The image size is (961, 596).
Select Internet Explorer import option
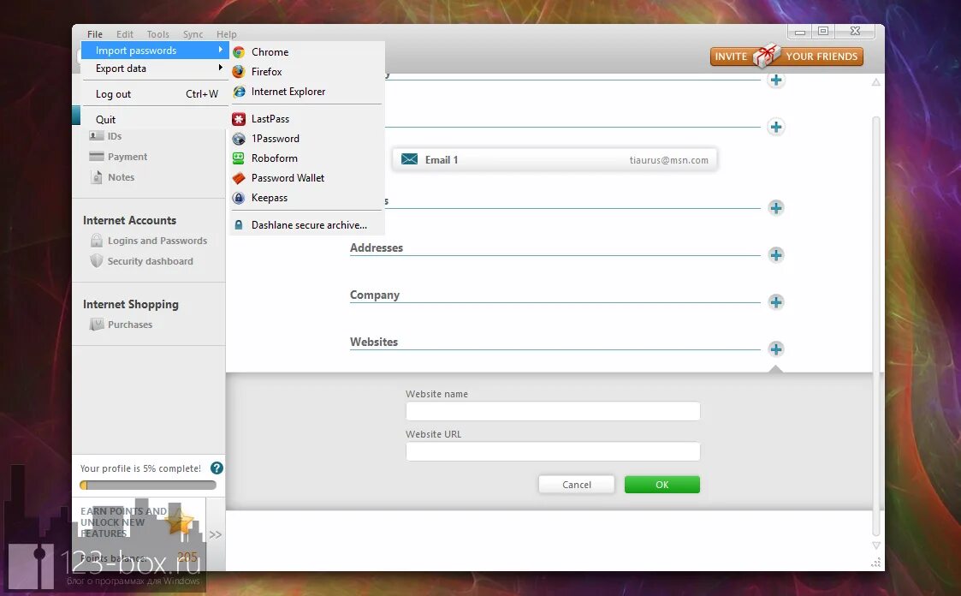point(307,92)
